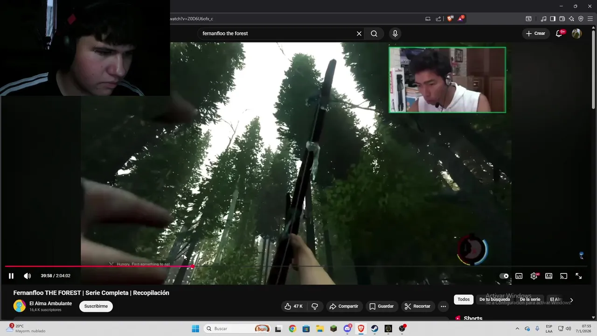Mute the video volume speaker icon

coord(28,276)
